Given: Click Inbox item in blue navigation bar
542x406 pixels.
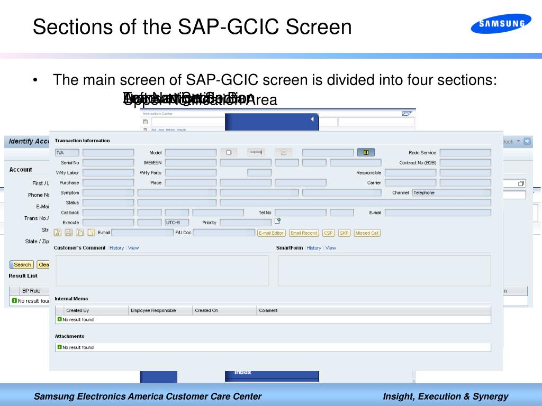Looking at the screenshot, I should pos(242,372).
